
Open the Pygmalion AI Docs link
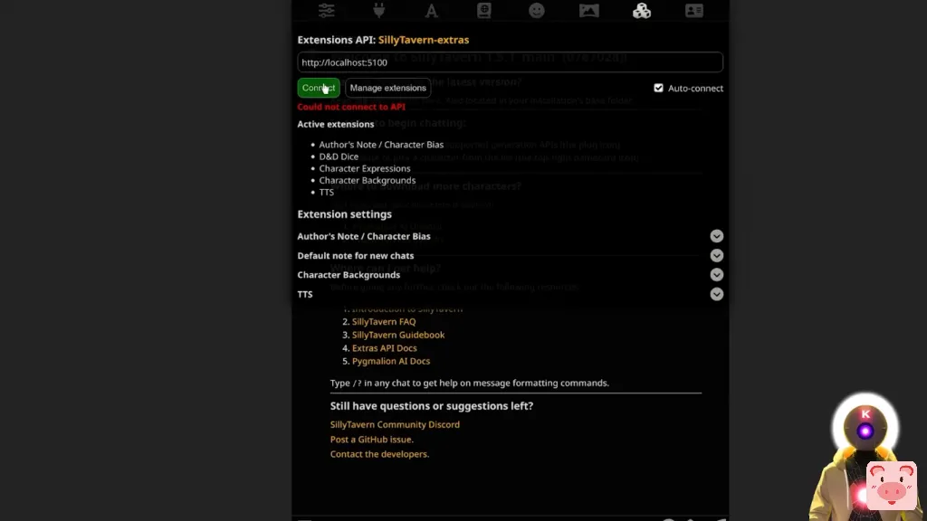pos(391,361)
